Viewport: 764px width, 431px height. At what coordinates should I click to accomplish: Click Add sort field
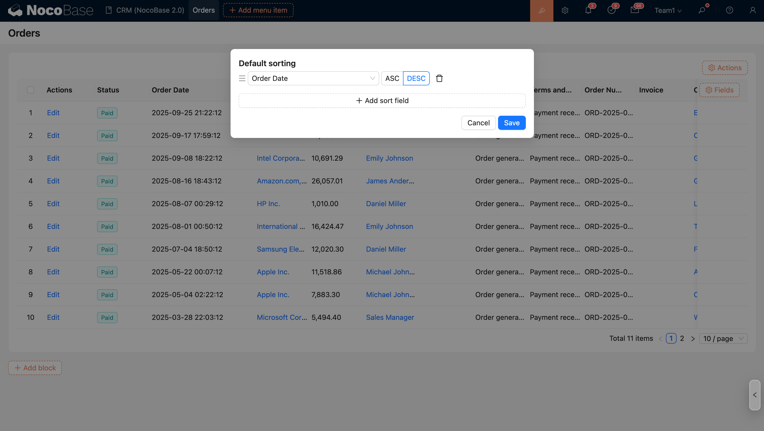382,101
